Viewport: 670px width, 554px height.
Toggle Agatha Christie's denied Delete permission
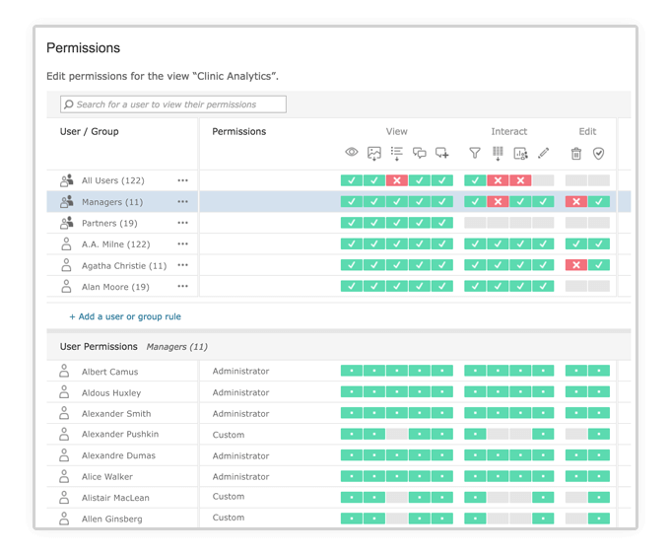coord(576,265)
